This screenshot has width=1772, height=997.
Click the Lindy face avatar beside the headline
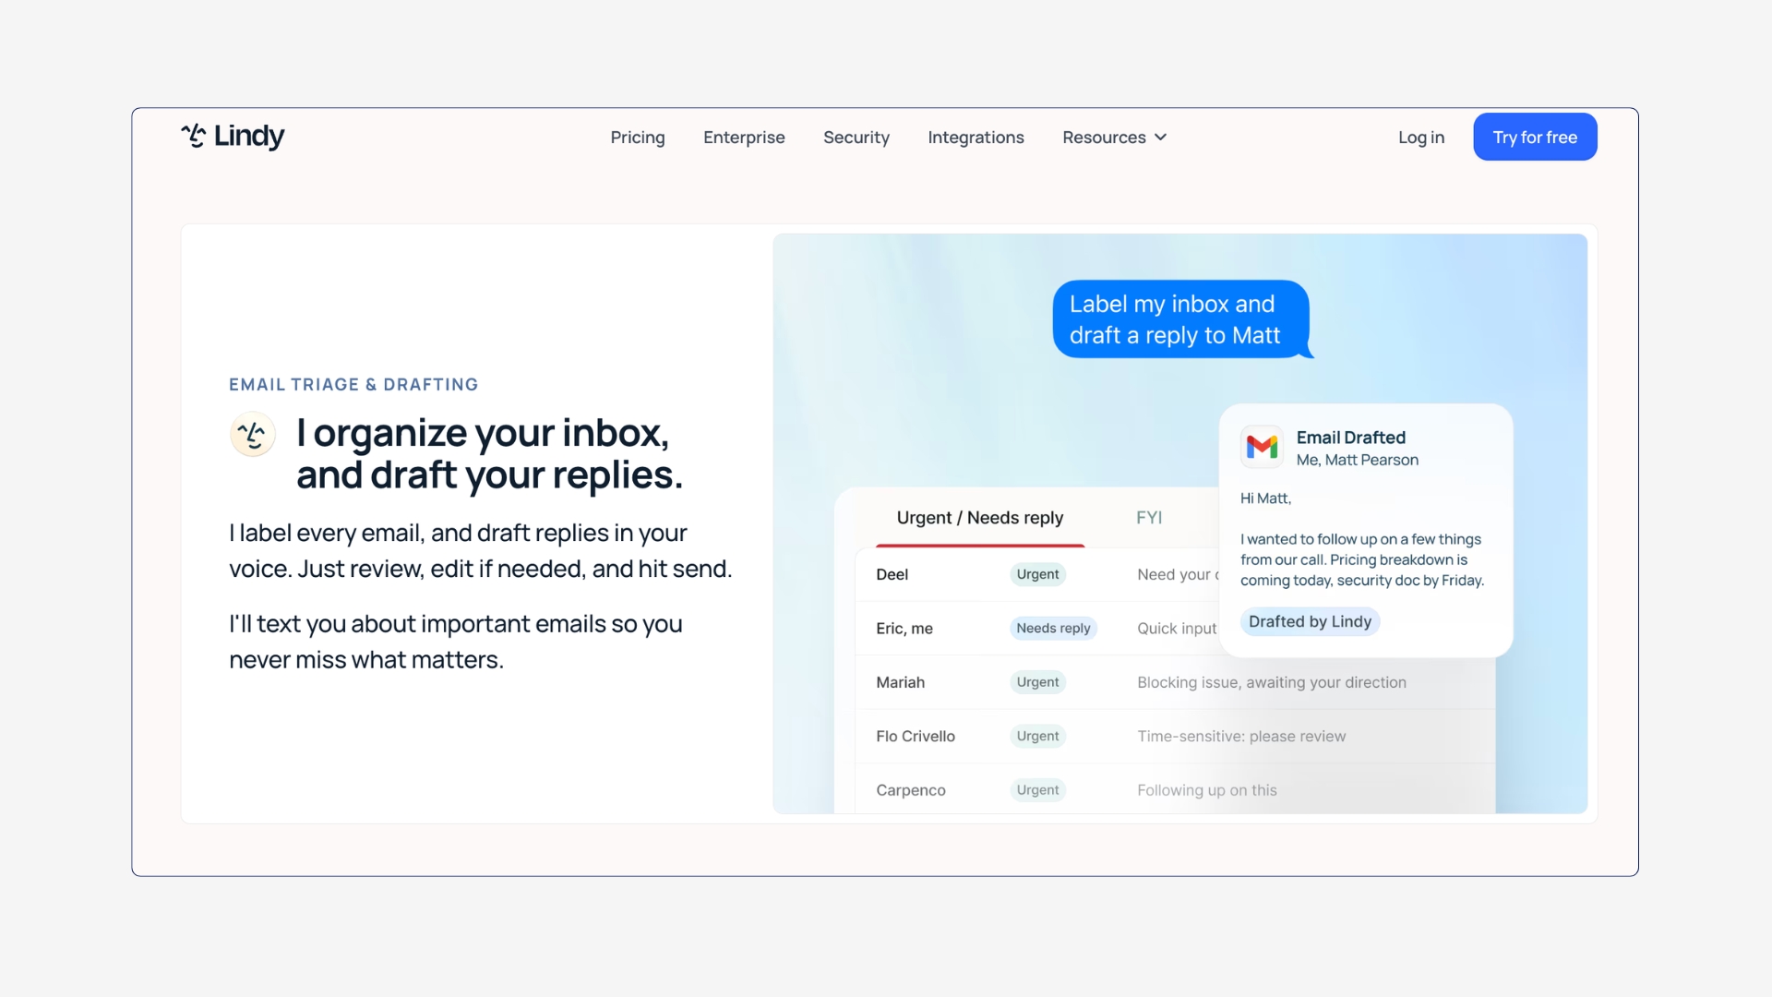click(x=253, y=434)
